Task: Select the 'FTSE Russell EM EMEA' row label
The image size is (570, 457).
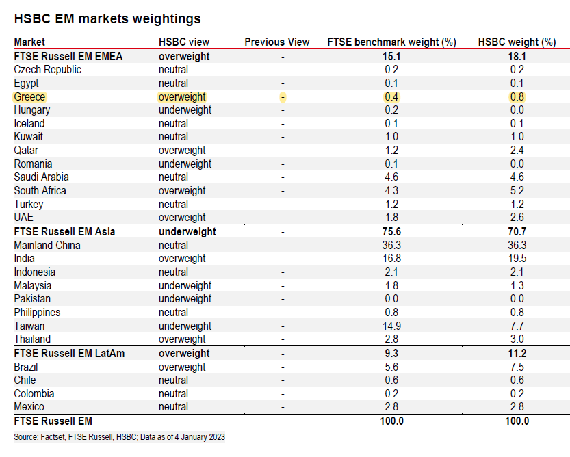Action: (68, 56)
